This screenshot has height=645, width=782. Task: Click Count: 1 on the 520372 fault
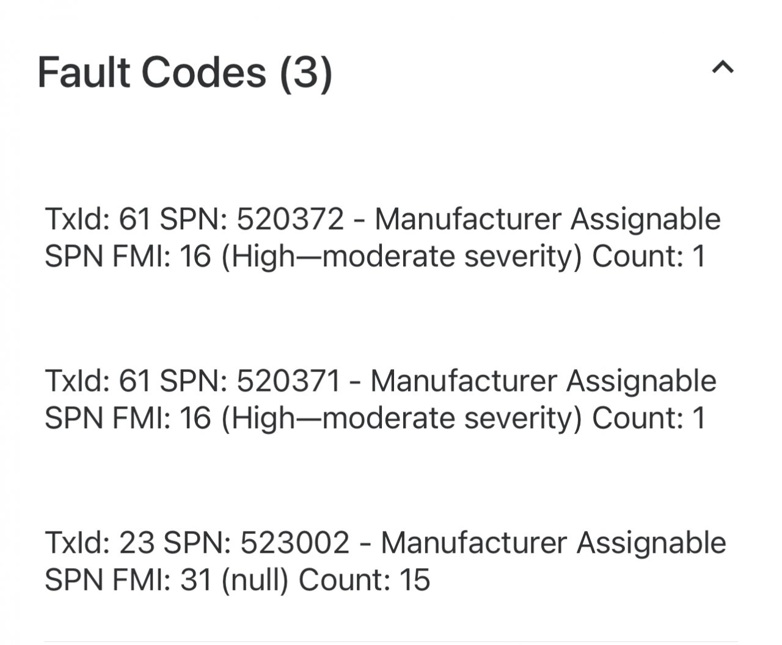649,256
